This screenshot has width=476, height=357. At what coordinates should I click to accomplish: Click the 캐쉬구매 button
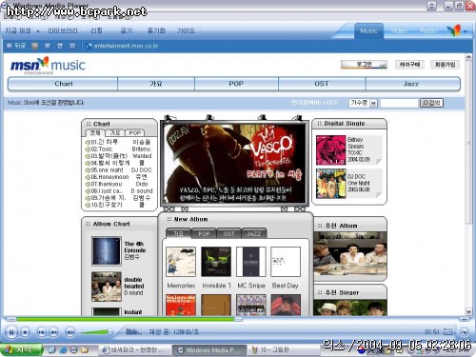tap(409, 65)
